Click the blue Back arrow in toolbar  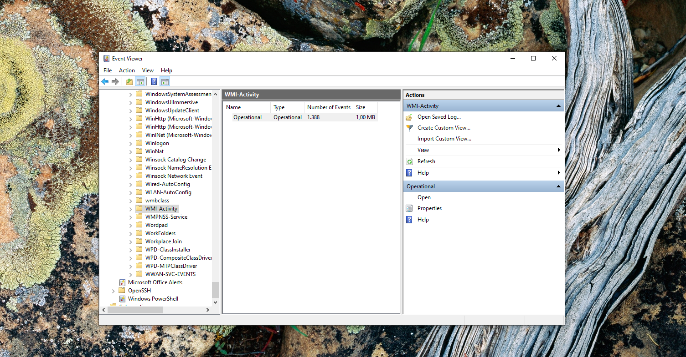(105, 81)
